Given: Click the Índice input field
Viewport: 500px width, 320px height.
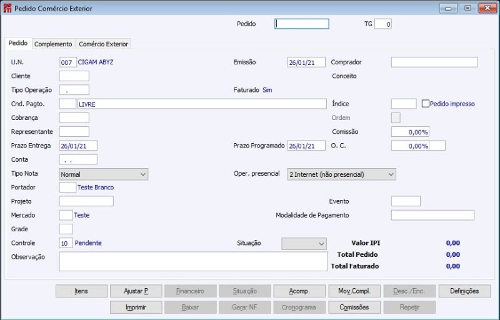Looking at the screenshot, I should (404, 104).
